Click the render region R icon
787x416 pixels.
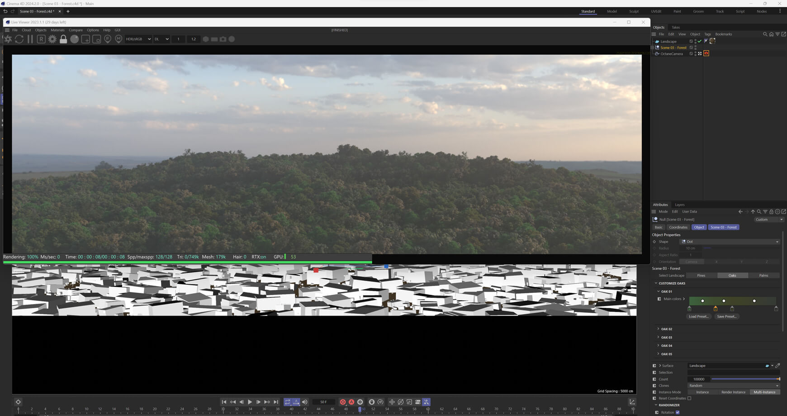click(x=41, y=39)
